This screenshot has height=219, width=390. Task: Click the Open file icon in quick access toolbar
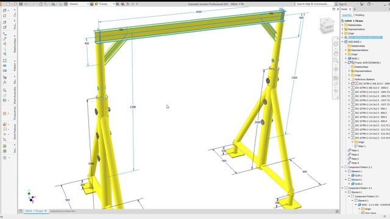coord(15,4)
